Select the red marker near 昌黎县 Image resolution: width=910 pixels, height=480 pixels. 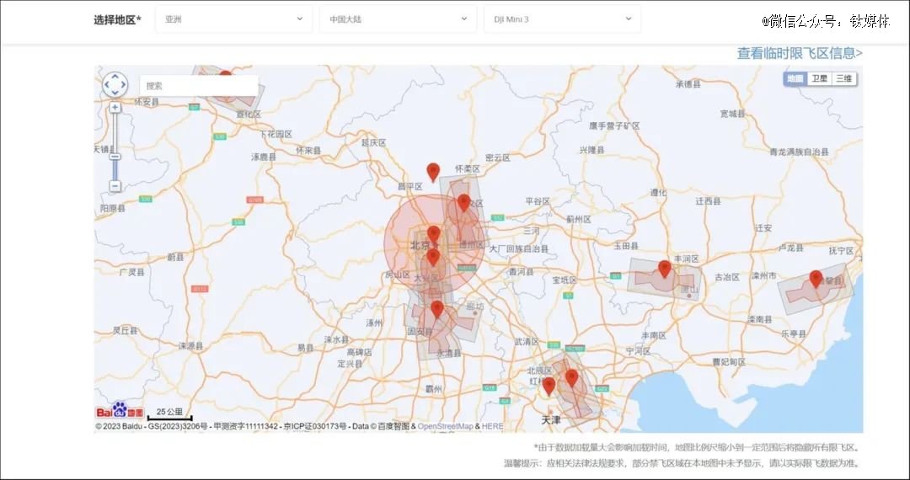[x=816, y=279]
